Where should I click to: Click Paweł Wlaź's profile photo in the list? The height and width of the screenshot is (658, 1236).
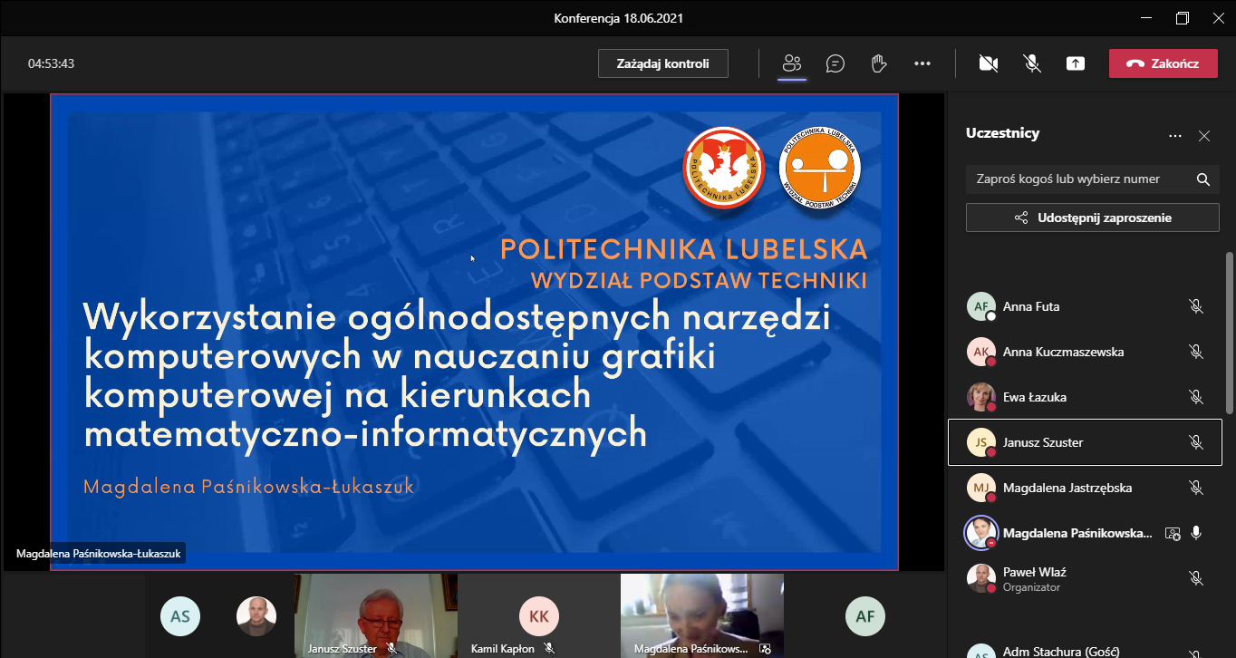[981, 578]
